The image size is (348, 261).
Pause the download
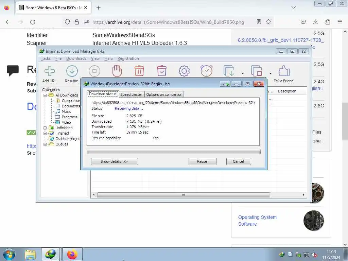pos(202,161)
